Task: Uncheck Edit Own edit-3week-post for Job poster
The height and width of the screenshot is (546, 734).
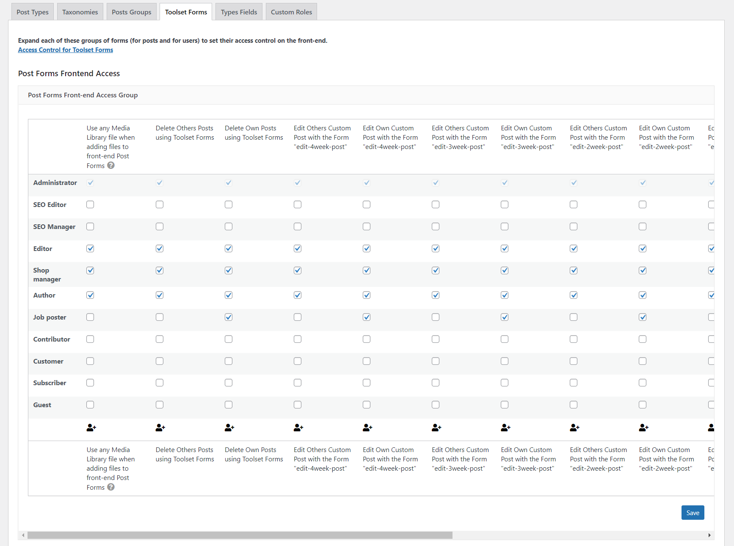Action: [x=505, y=317]
